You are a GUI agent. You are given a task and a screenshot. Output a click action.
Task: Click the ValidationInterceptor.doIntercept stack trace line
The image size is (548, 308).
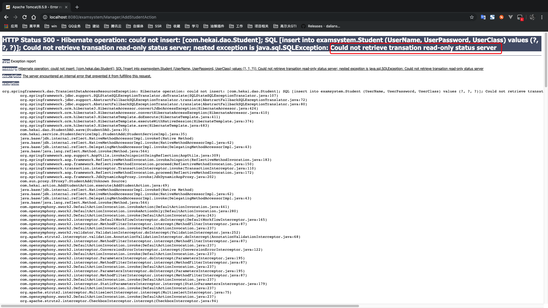click(130, 232)
